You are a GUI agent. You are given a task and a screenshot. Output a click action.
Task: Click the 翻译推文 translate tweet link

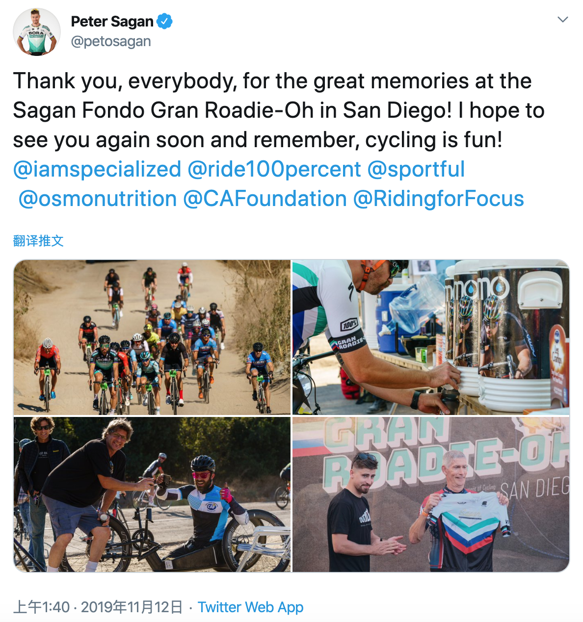(38, 241)
